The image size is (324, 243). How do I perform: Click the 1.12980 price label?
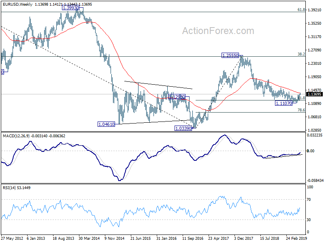click(177, 97)
